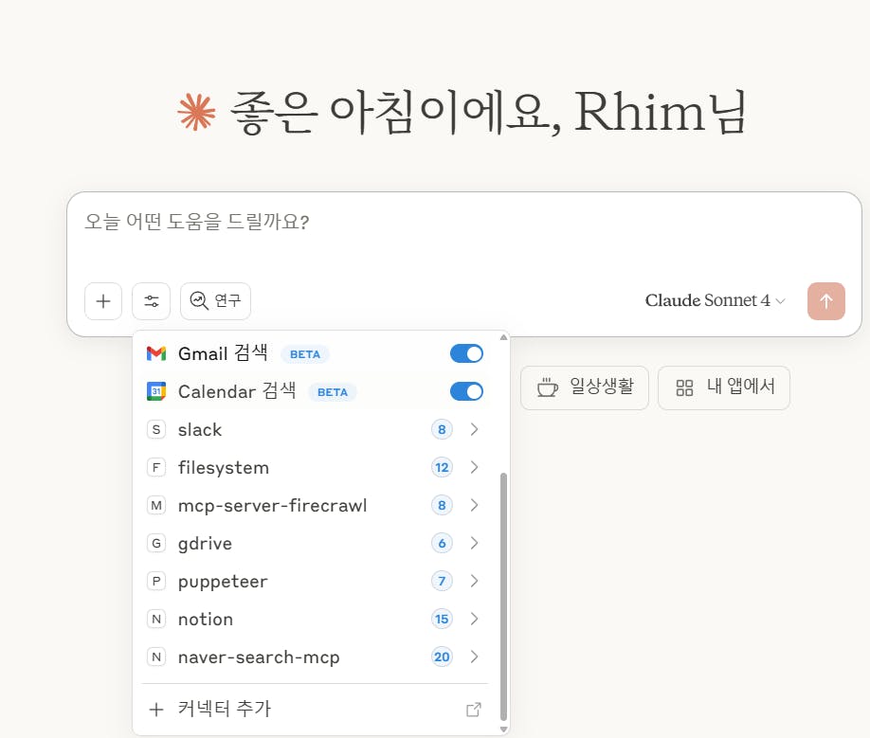Click the notion N letter icon
The width and height of the screenshot is (870, 738).
tap(156, 620)
